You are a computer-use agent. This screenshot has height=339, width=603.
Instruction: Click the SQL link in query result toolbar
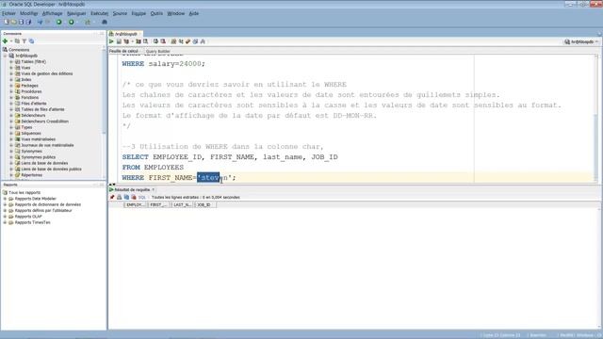(142, 197)
